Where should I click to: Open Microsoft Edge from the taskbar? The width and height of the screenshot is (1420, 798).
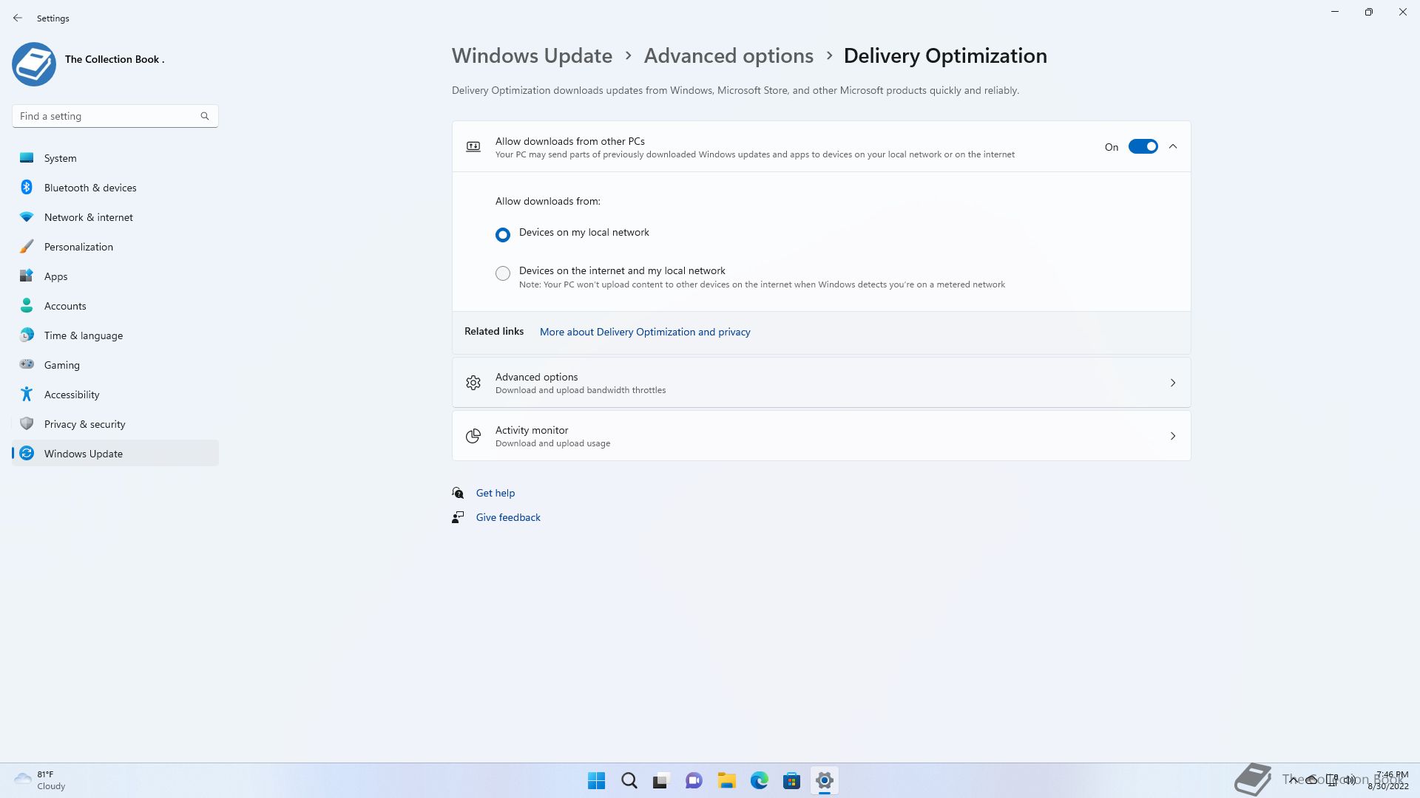pyautogui.click(x=759, y=781)
